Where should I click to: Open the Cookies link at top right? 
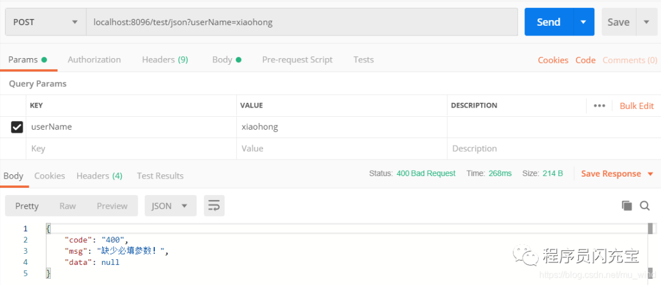[x=553, y=60]
